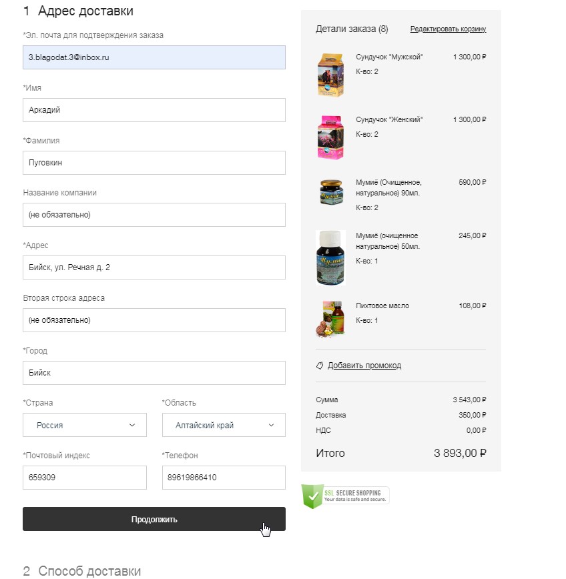Click the Мумиё 50мл bottle thumbnail
The height and width of the screenshot is (579, 566).
330,258
